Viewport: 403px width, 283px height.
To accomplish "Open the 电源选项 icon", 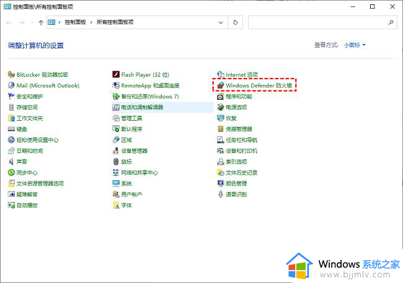I will coord(221,107).
